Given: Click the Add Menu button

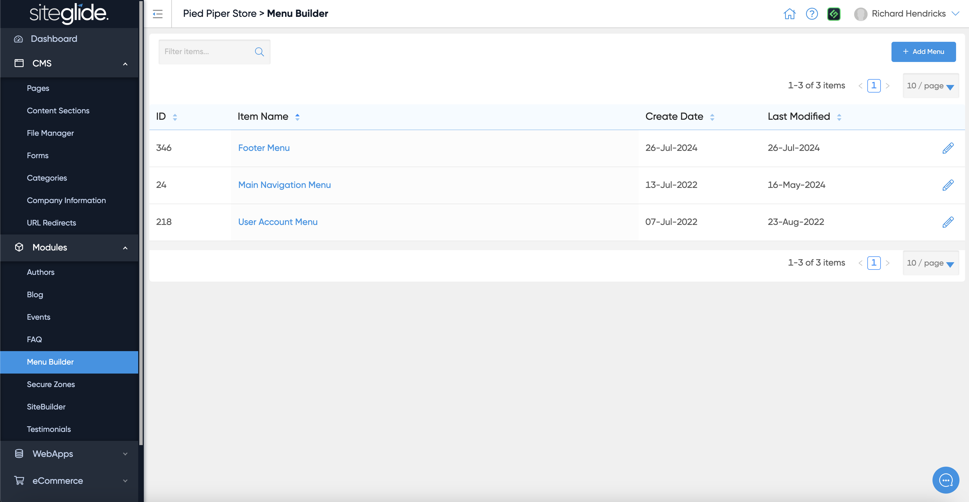Looking at the screenshot, I should 923,52.
